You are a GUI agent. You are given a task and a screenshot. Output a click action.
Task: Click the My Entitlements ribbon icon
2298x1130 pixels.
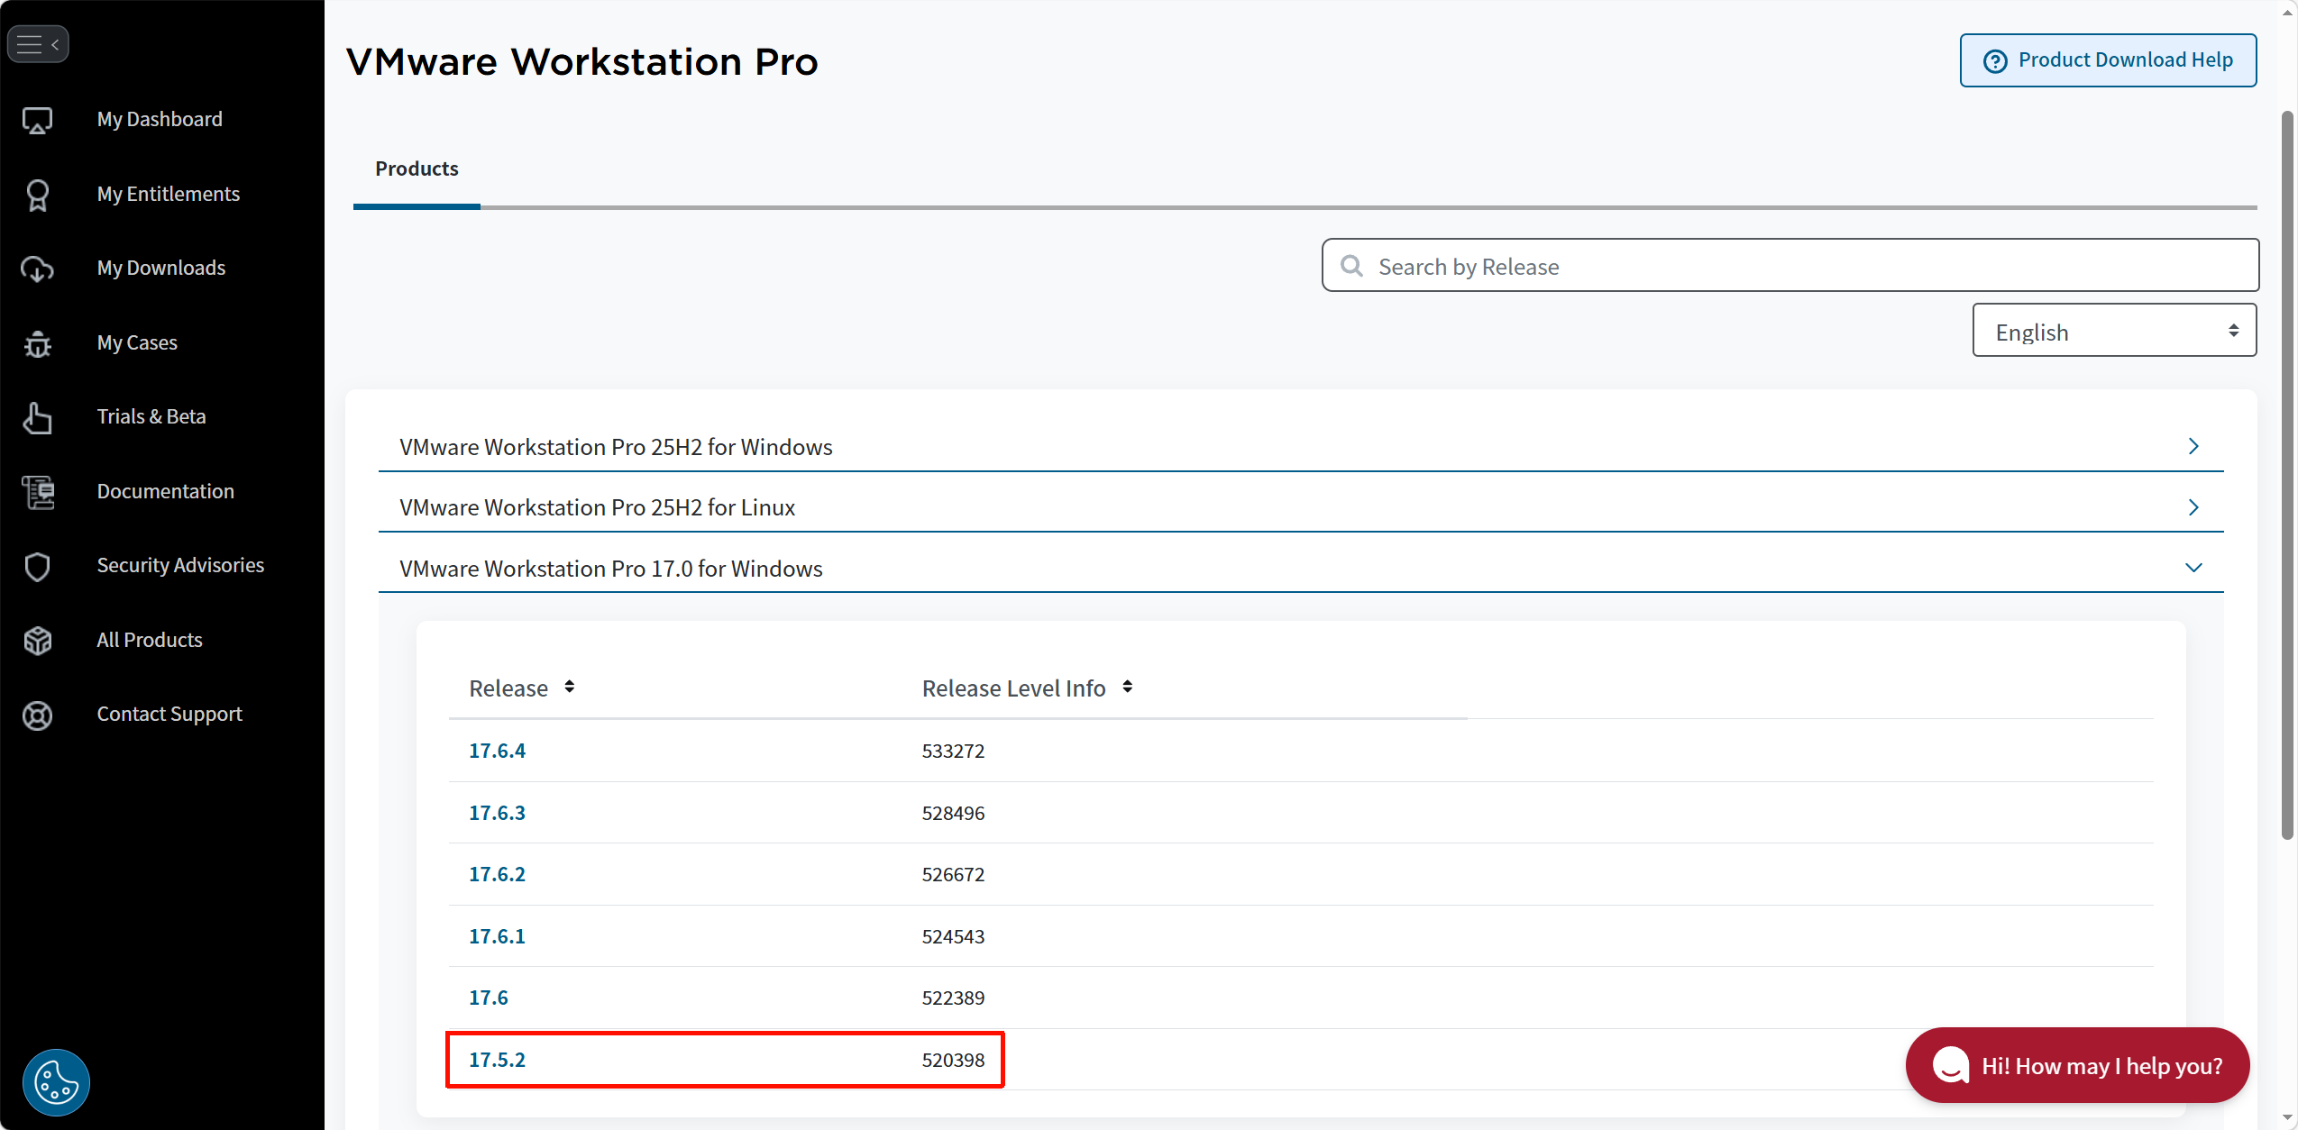click(37, 195)
